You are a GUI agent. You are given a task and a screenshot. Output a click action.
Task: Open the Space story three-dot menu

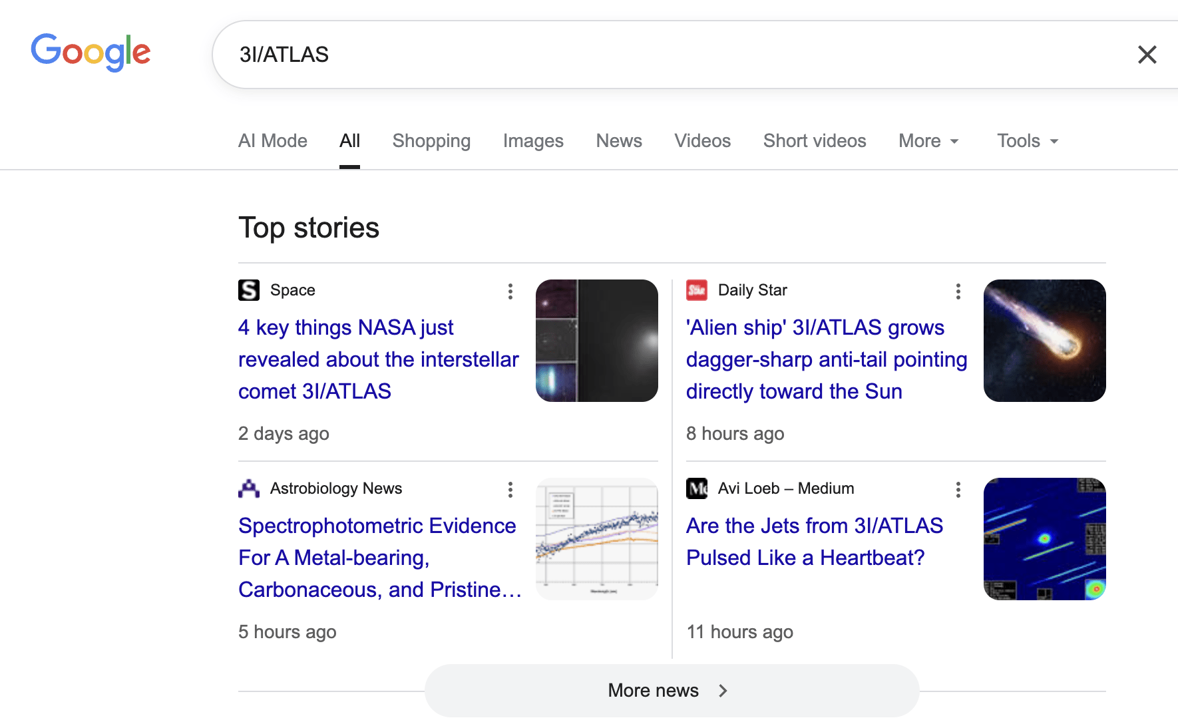[x=510, y=291]
